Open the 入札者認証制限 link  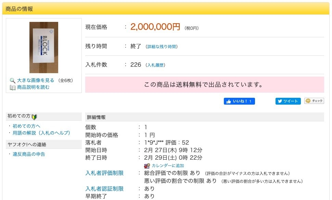click(104, 189)
